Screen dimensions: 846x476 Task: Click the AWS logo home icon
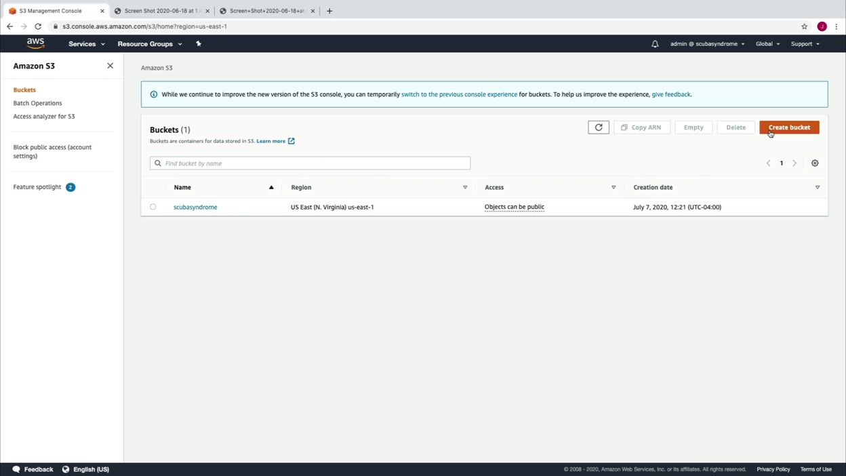[x=36, y=43]
